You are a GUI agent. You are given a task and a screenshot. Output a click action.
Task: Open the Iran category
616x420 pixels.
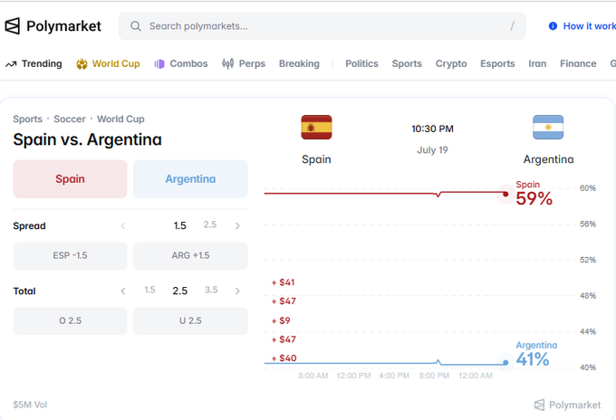(537, 63)
